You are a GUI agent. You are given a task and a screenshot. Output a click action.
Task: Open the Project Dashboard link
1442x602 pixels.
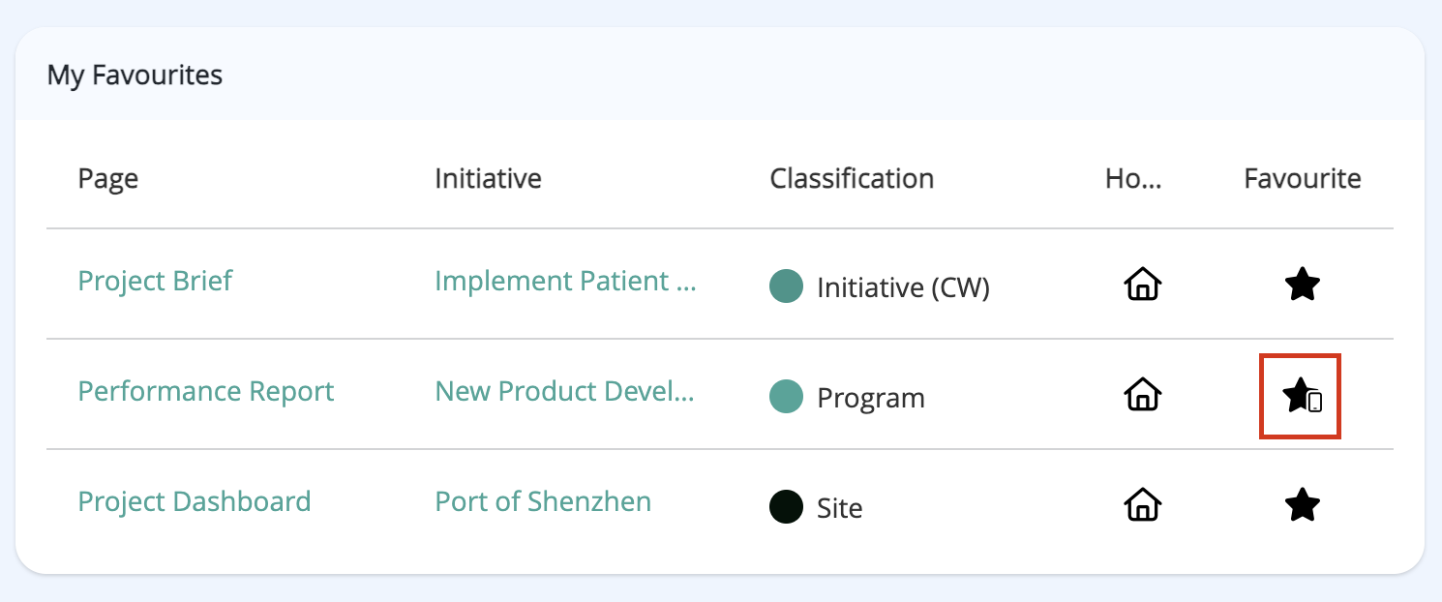(x=195, y=501)
